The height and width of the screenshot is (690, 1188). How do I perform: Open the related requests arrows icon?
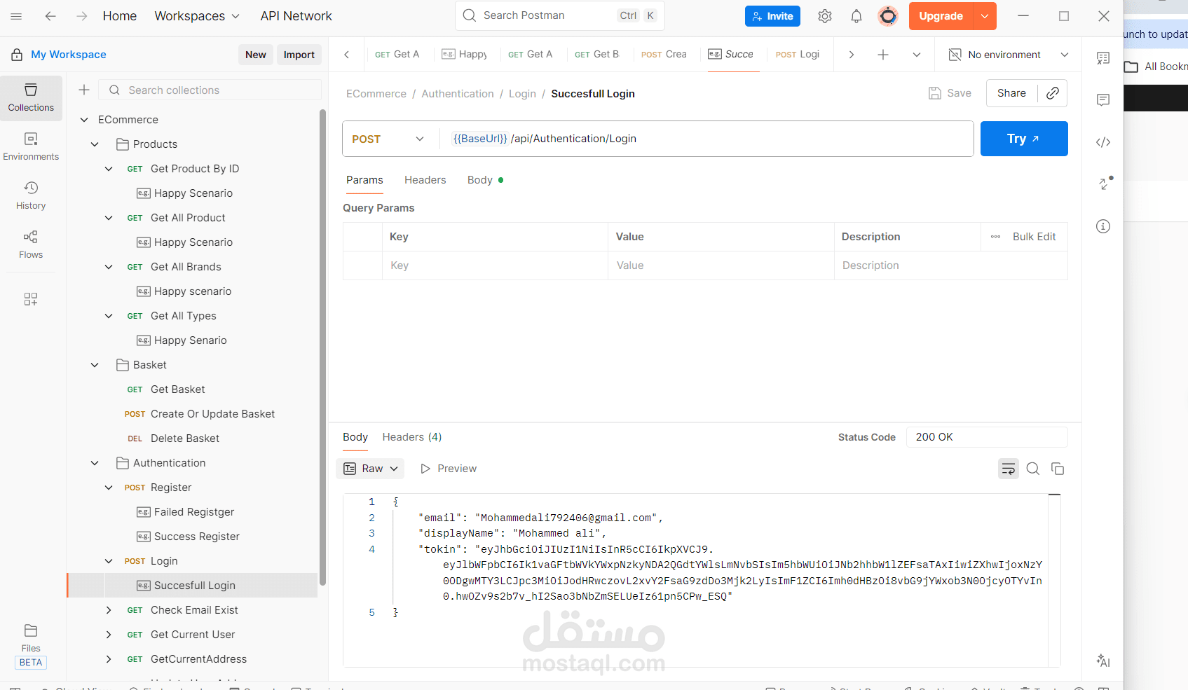click(1105, 183)
